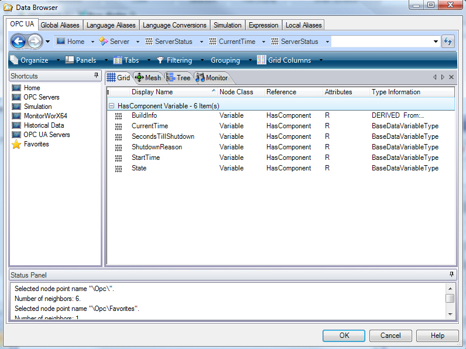The image size is (466, 349).
Task: Click the Cancel button
Action: point(390,336)
